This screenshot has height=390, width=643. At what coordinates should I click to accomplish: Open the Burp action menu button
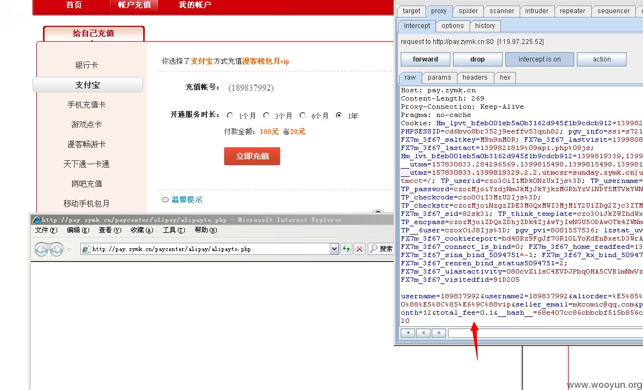coord(602,59)
